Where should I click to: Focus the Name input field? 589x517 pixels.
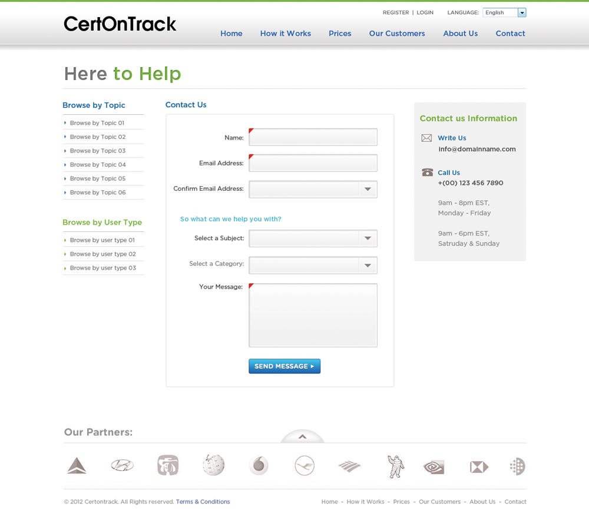[x=313, y=137]
